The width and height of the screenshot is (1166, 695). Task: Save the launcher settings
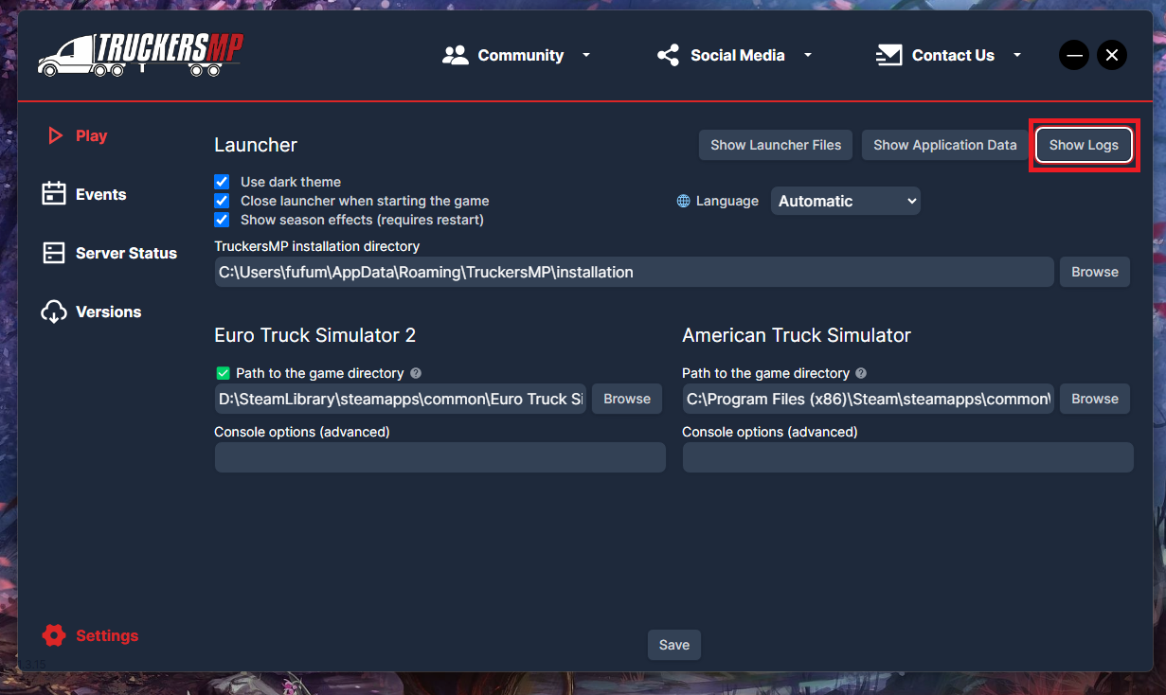coord(674,645)
